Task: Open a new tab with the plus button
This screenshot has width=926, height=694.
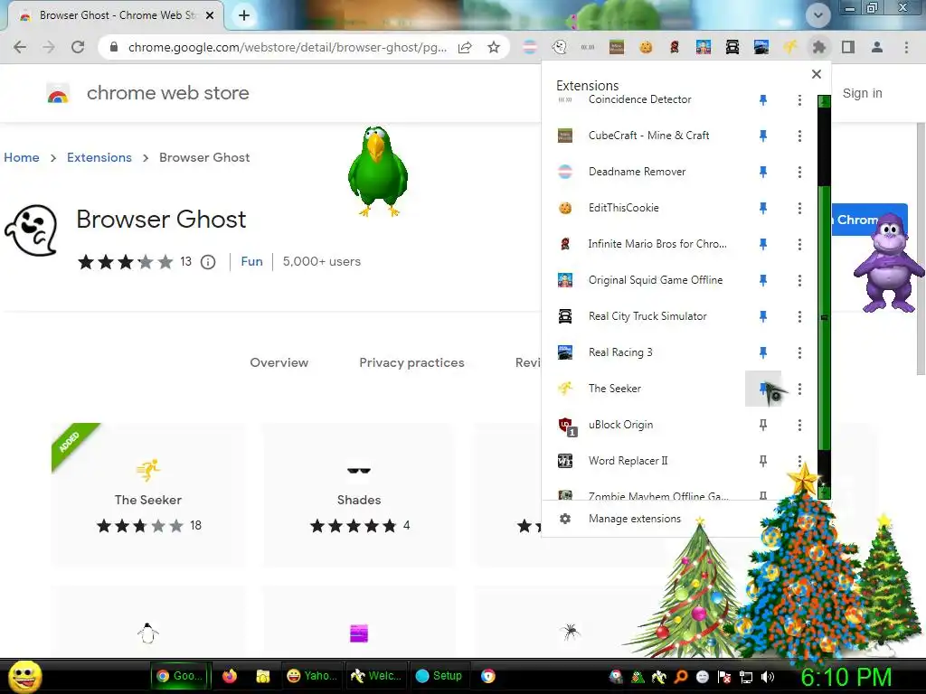Action: (244, 16)
